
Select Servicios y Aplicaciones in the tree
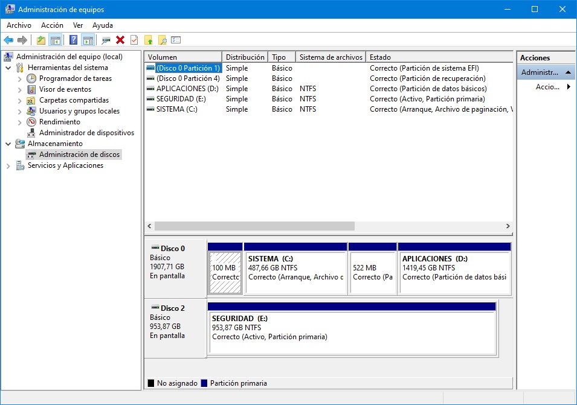tap(65, 165)
